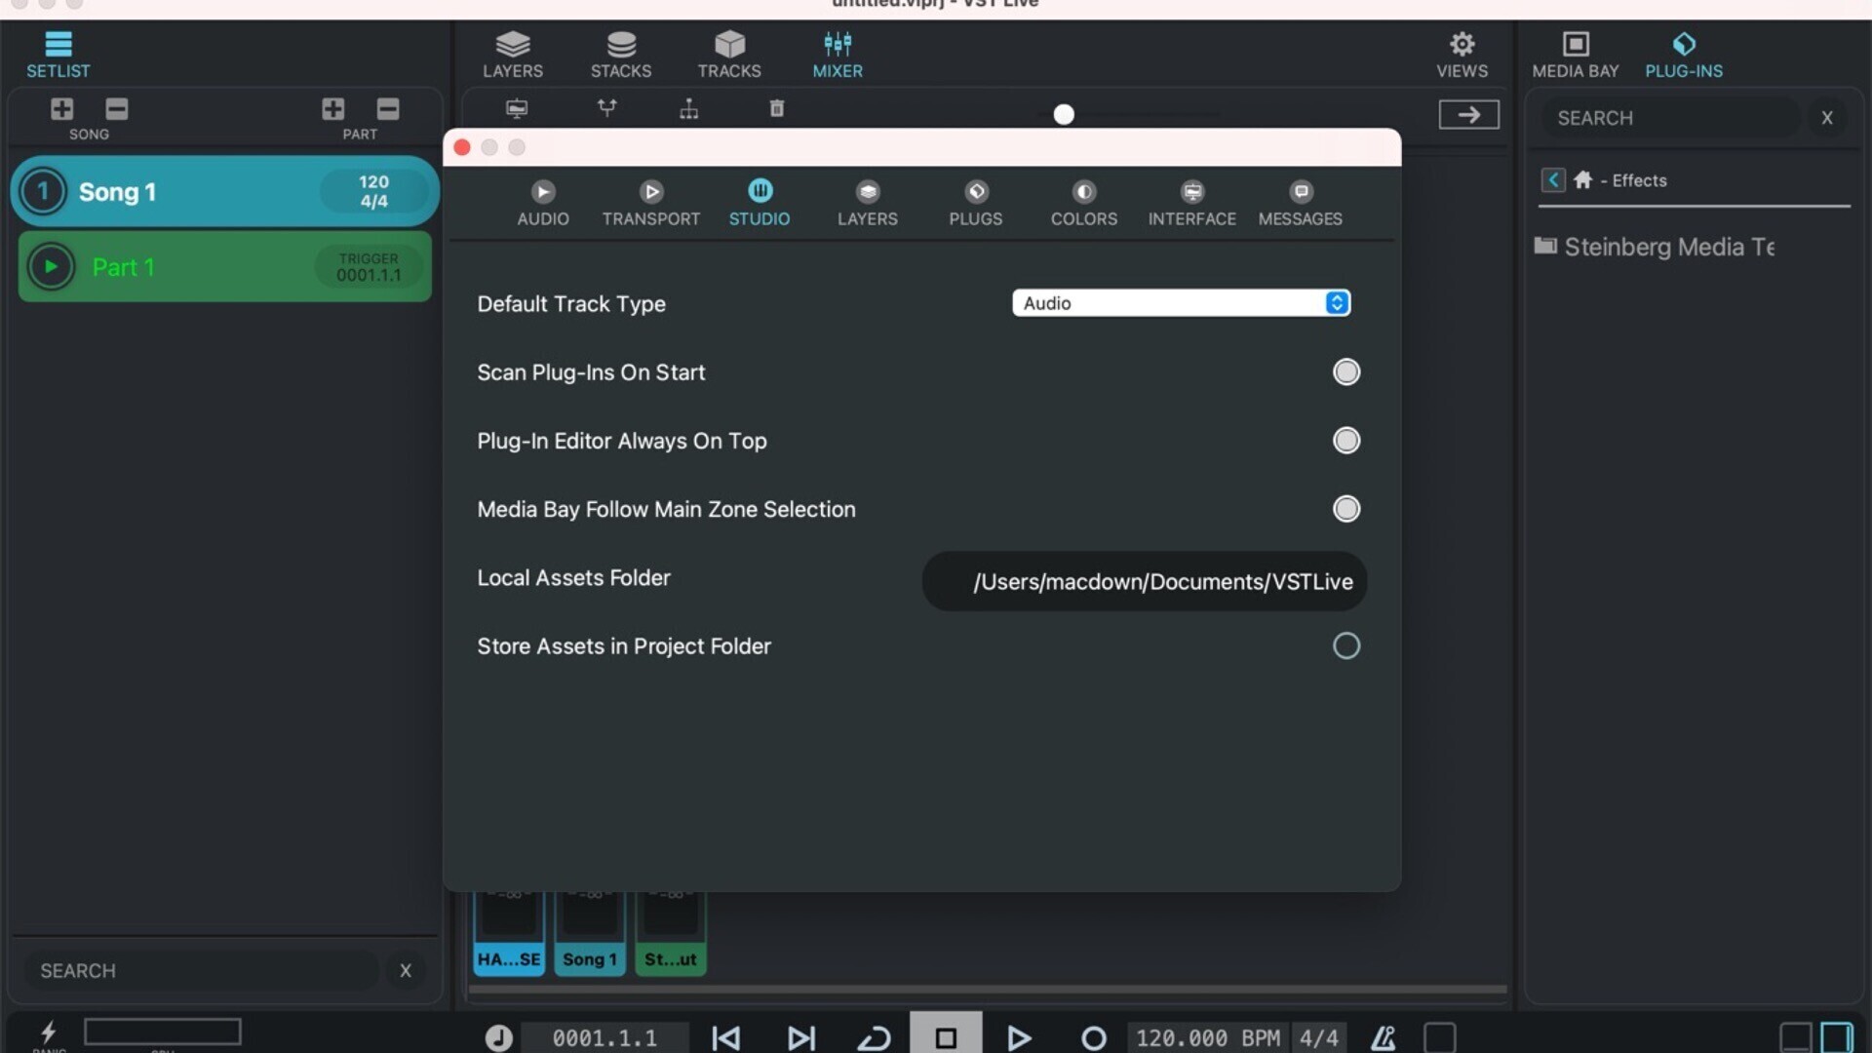Select Song 1 in setlist
The height and width of the screenshot is (1053, 1872).
pyautogui.click(x=224, y=191)
